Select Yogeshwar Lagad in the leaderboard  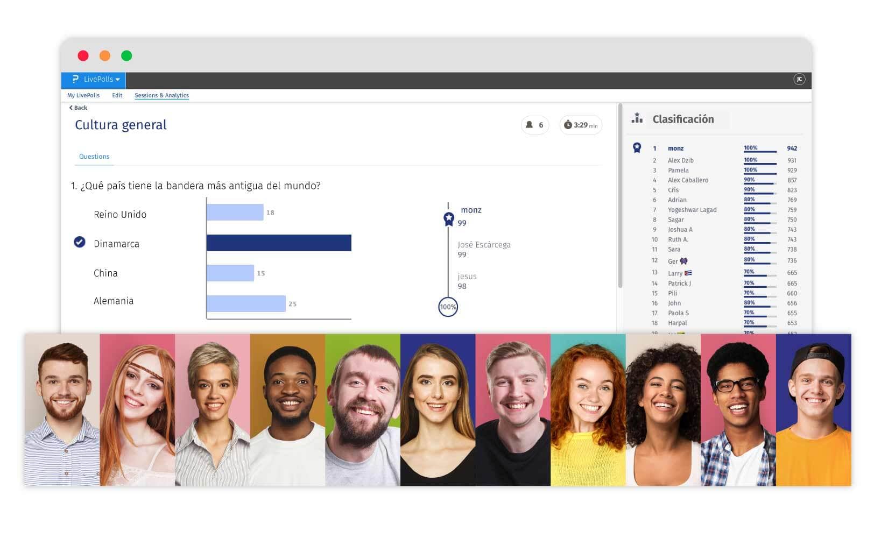coord(692,210)
